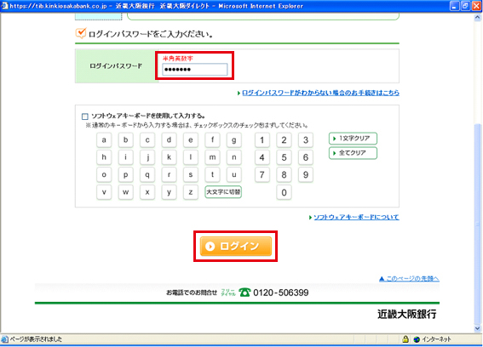Click the red 半角英数字 hint text
The width and height of the screenshot is (483, 347).
click(x=178, y=59)
